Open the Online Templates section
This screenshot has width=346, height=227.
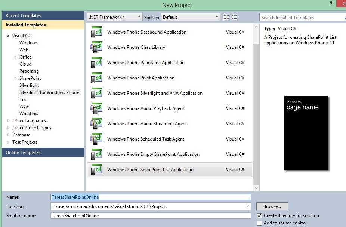(x=43, y=152)
